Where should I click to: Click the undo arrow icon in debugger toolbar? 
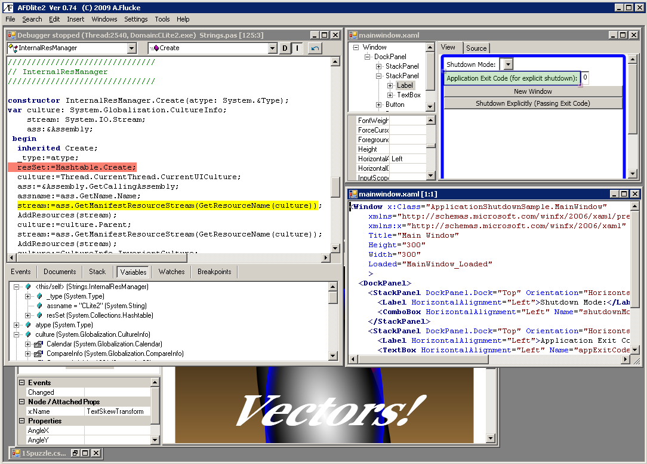tap(315, 48)
